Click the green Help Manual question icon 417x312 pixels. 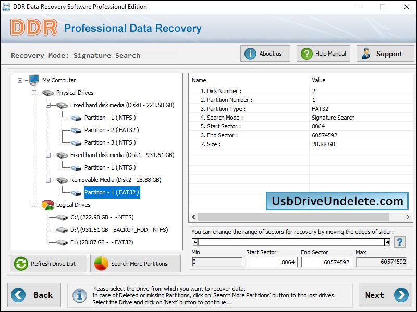click(306, 54)
